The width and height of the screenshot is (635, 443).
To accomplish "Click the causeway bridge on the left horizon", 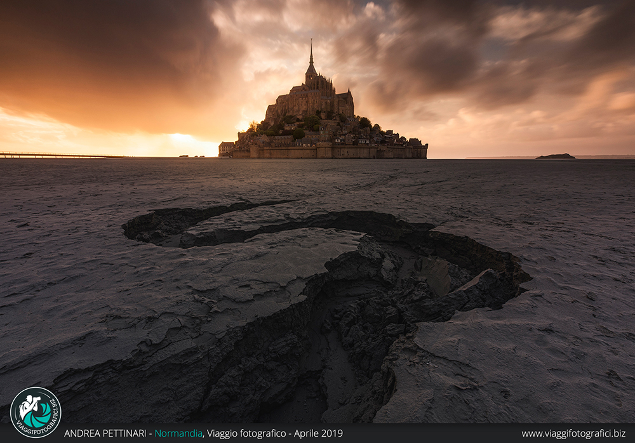I will (x=51, y=155).
